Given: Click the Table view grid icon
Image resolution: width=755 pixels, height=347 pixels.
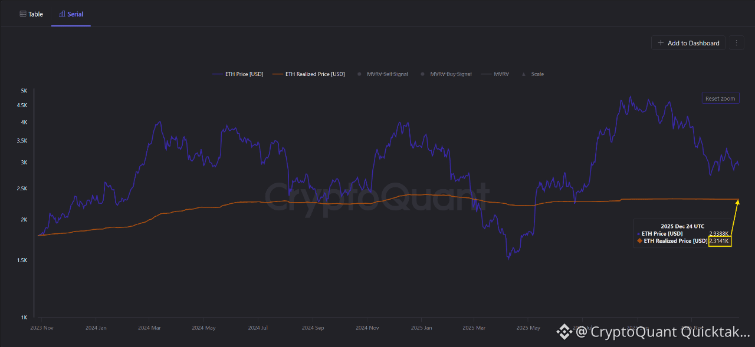Looking at the screenshot, I should 23,14.
